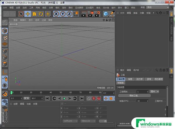Switch to Polygons mode
The width and height of the screenshot is (175, 129).
coord(5,64)
